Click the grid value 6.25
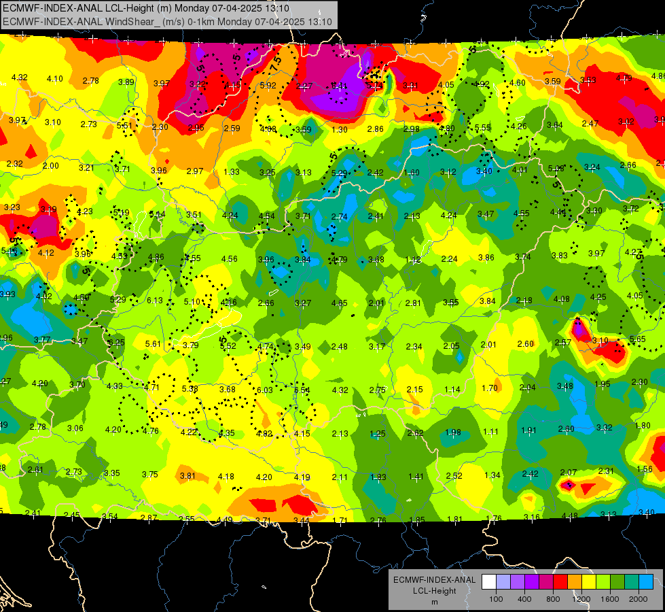The image size is (665, 612). (x=116, y=342)
